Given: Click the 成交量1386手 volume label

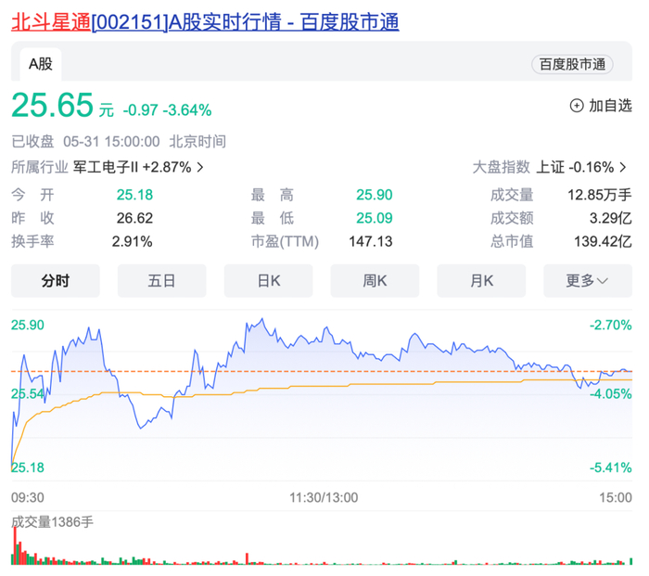Looking at the screenshot, I should click(52, 522).
